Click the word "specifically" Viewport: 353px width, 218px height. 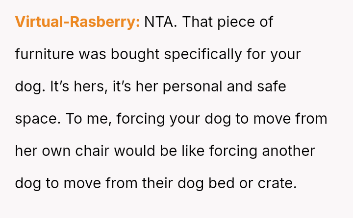click(203, 54)
